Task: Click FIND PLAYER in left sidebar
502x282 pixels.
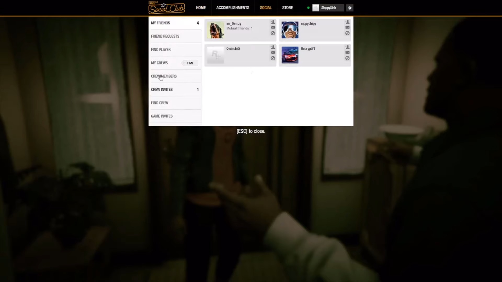Action: (160, 49)
